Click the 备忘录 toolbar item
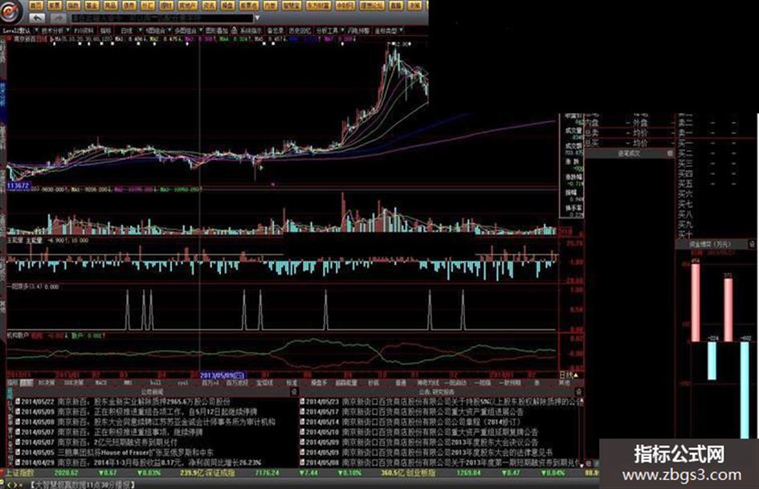Image resolution: width=759 pixels, height=489 pixels. (x=275, y=30)
